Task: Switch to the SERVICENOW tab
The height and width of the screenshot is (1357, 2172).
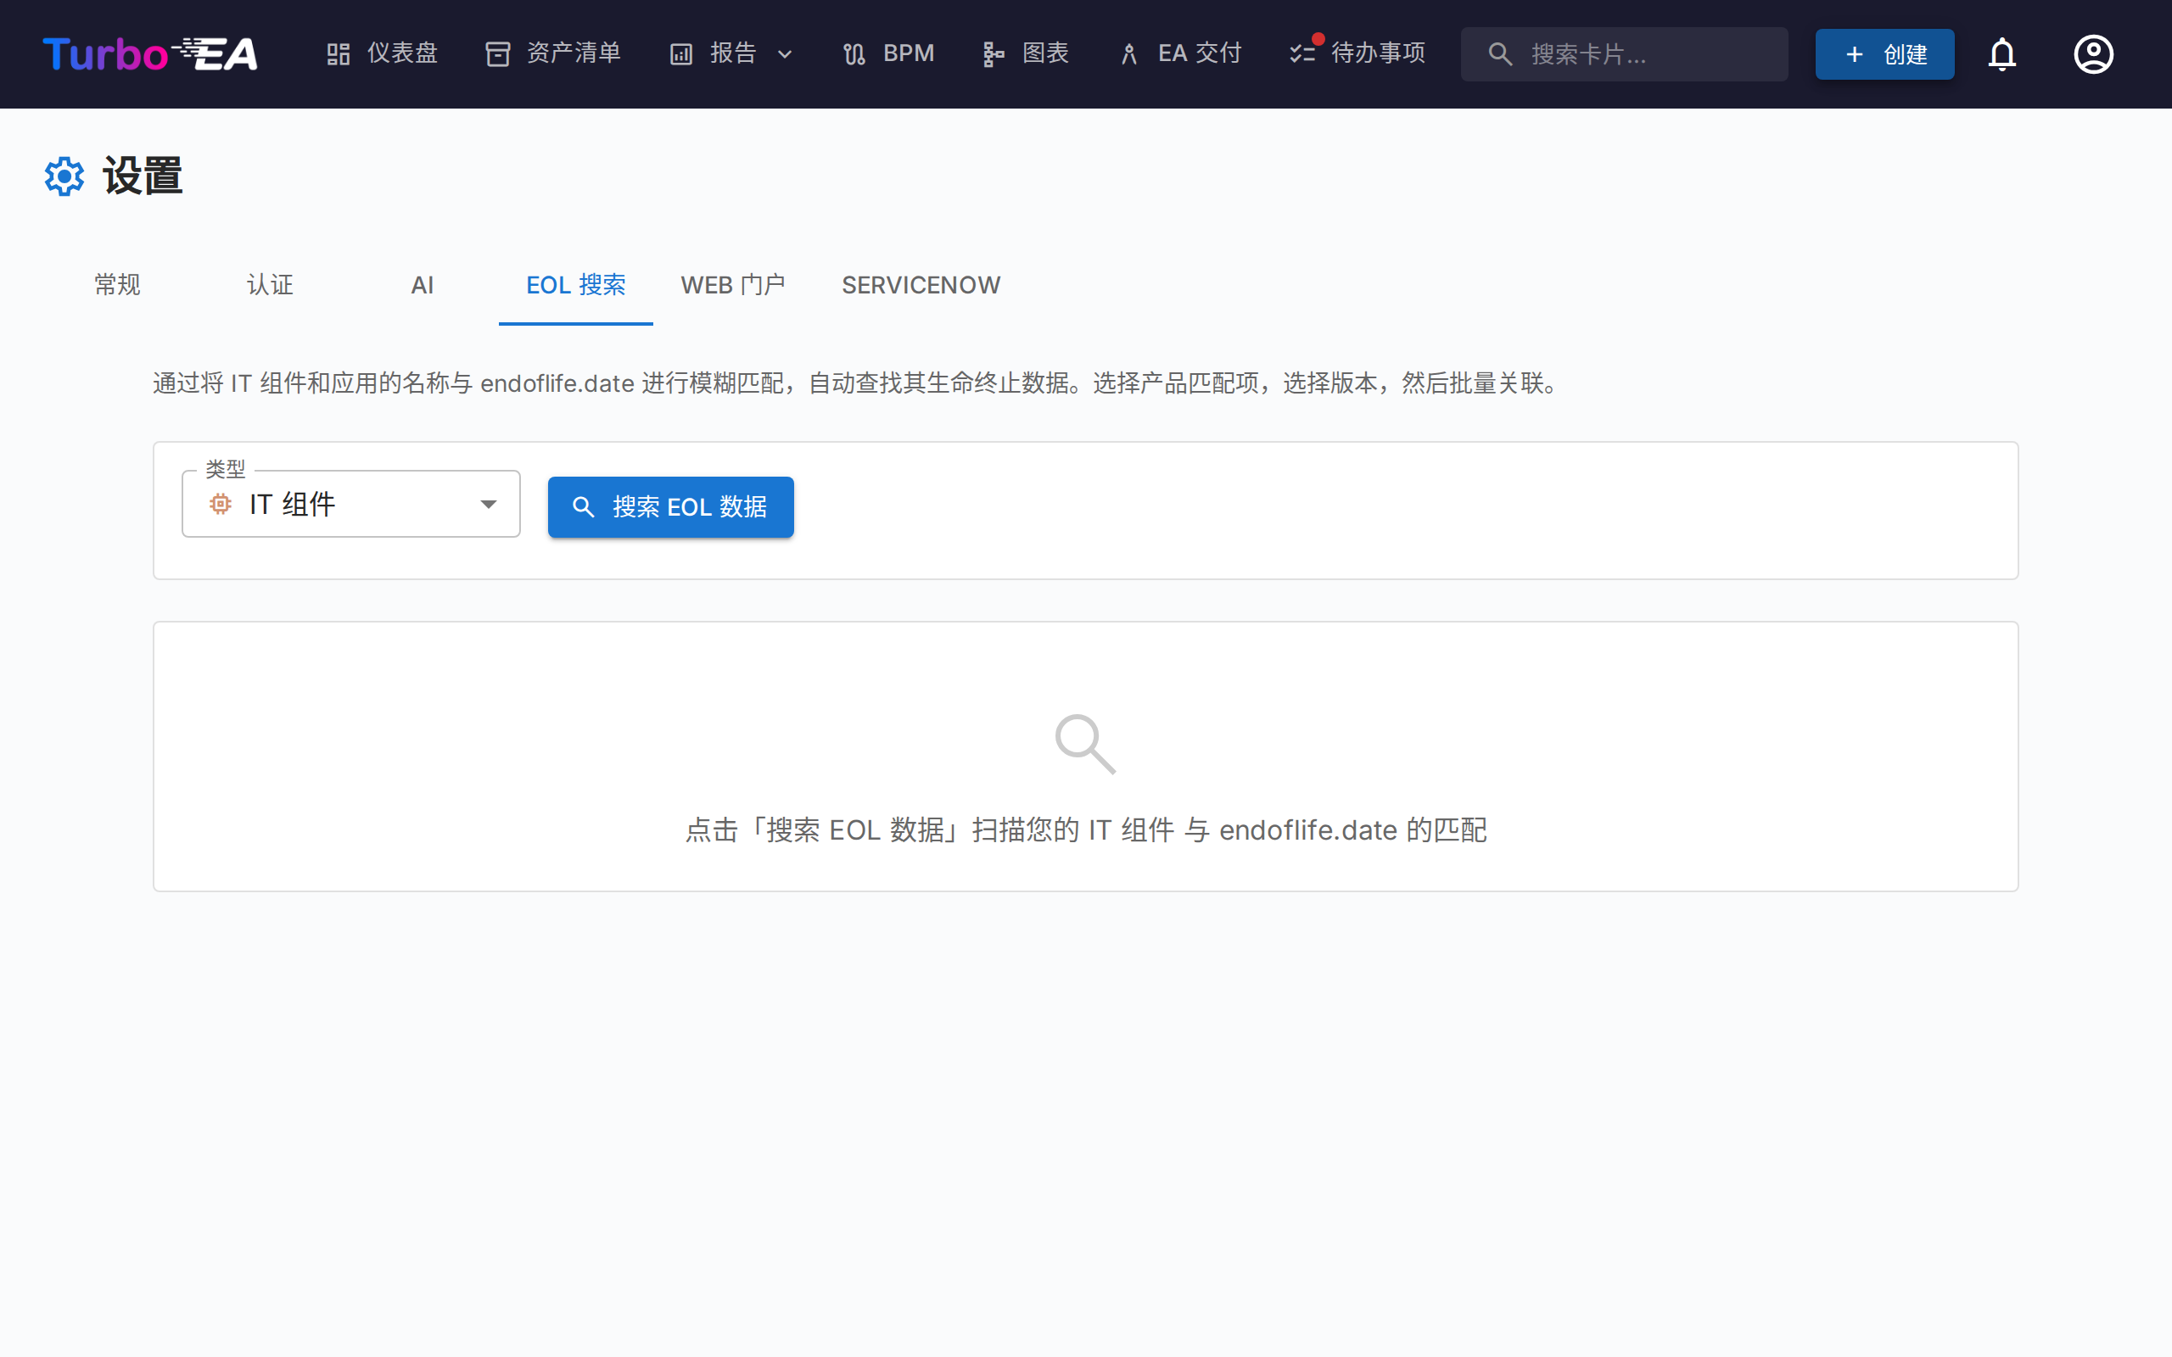Action: click(921, 284)
